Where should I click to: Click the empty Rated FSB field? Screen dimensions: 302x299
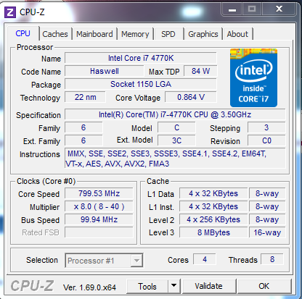[99, 232]
